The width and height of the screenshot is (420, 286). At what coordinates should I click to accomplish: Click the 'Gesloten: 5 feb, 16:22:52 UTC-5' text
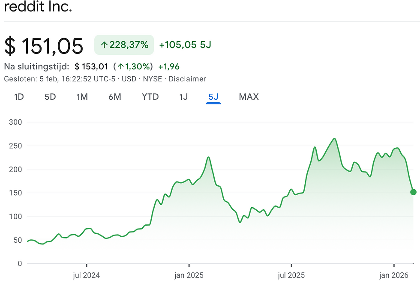point(60,79)
